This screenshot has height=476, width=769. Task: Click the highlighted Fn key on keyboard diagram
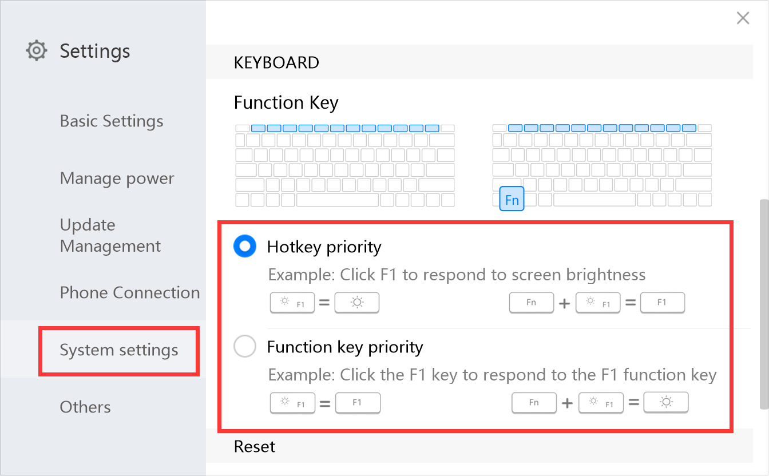click(x=512, y=199)
